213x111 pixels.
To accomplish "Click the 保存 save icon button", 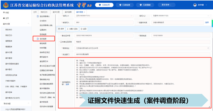I will click(x=61, y=29).
